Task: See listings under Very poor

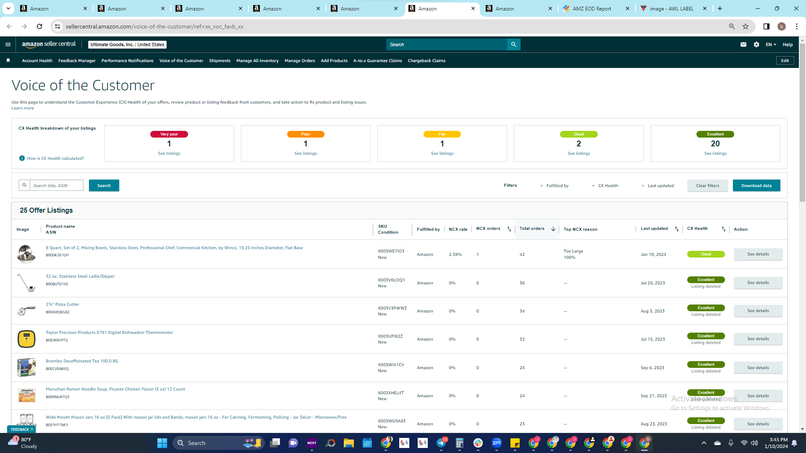Action: (169, 154)
